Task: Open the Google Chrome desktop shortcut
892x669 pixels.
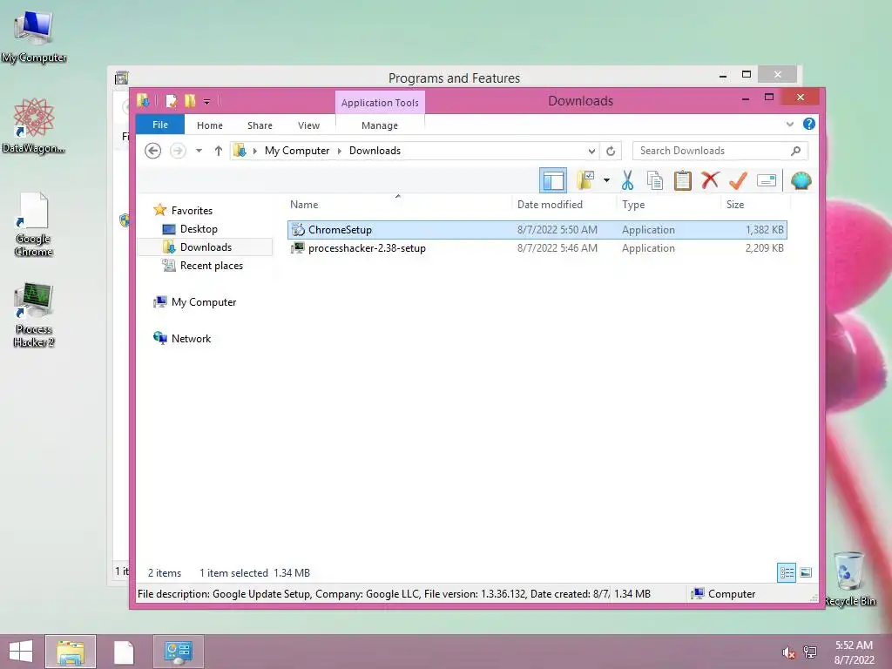Action: (34, 224)
